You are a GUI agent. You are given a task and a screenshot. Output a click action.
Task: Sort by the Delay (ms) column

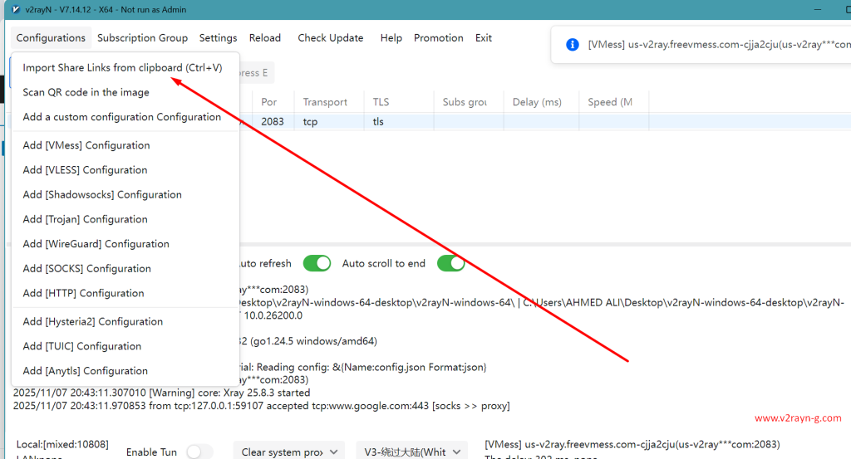pos(541,102)
